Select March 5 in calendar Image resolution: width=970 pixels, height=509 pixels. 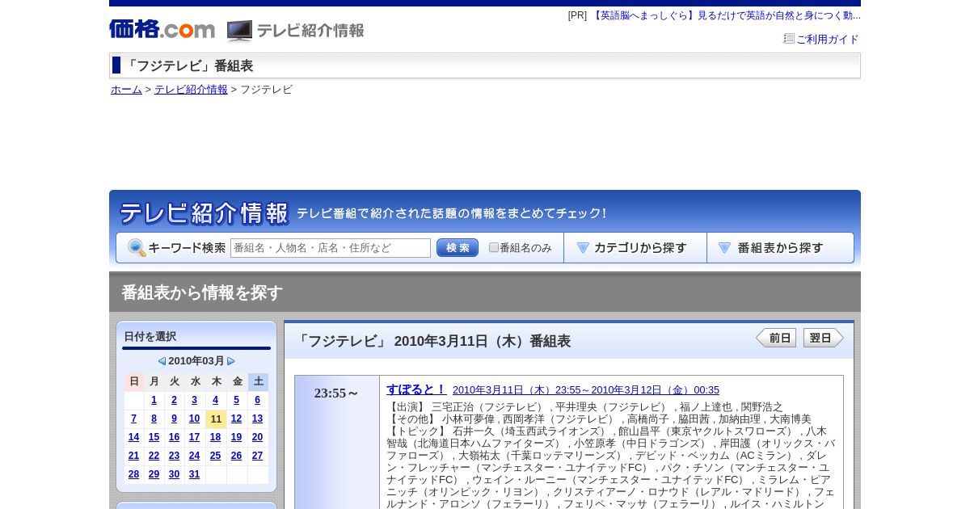236,400
